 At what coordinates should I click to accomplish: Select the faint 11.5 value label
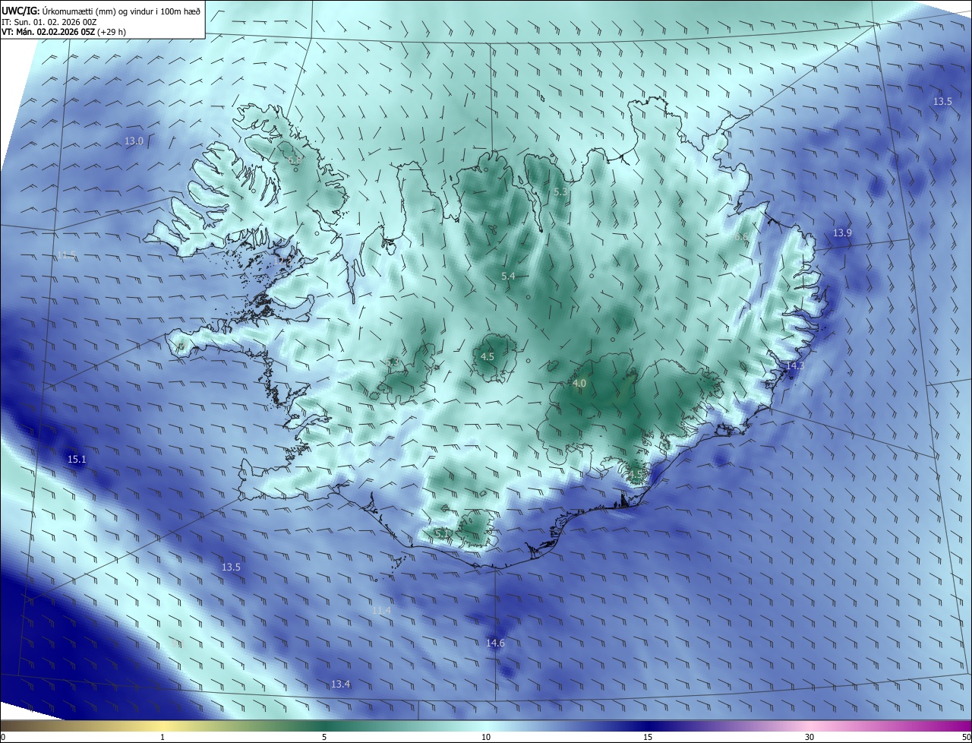point(66,255)
